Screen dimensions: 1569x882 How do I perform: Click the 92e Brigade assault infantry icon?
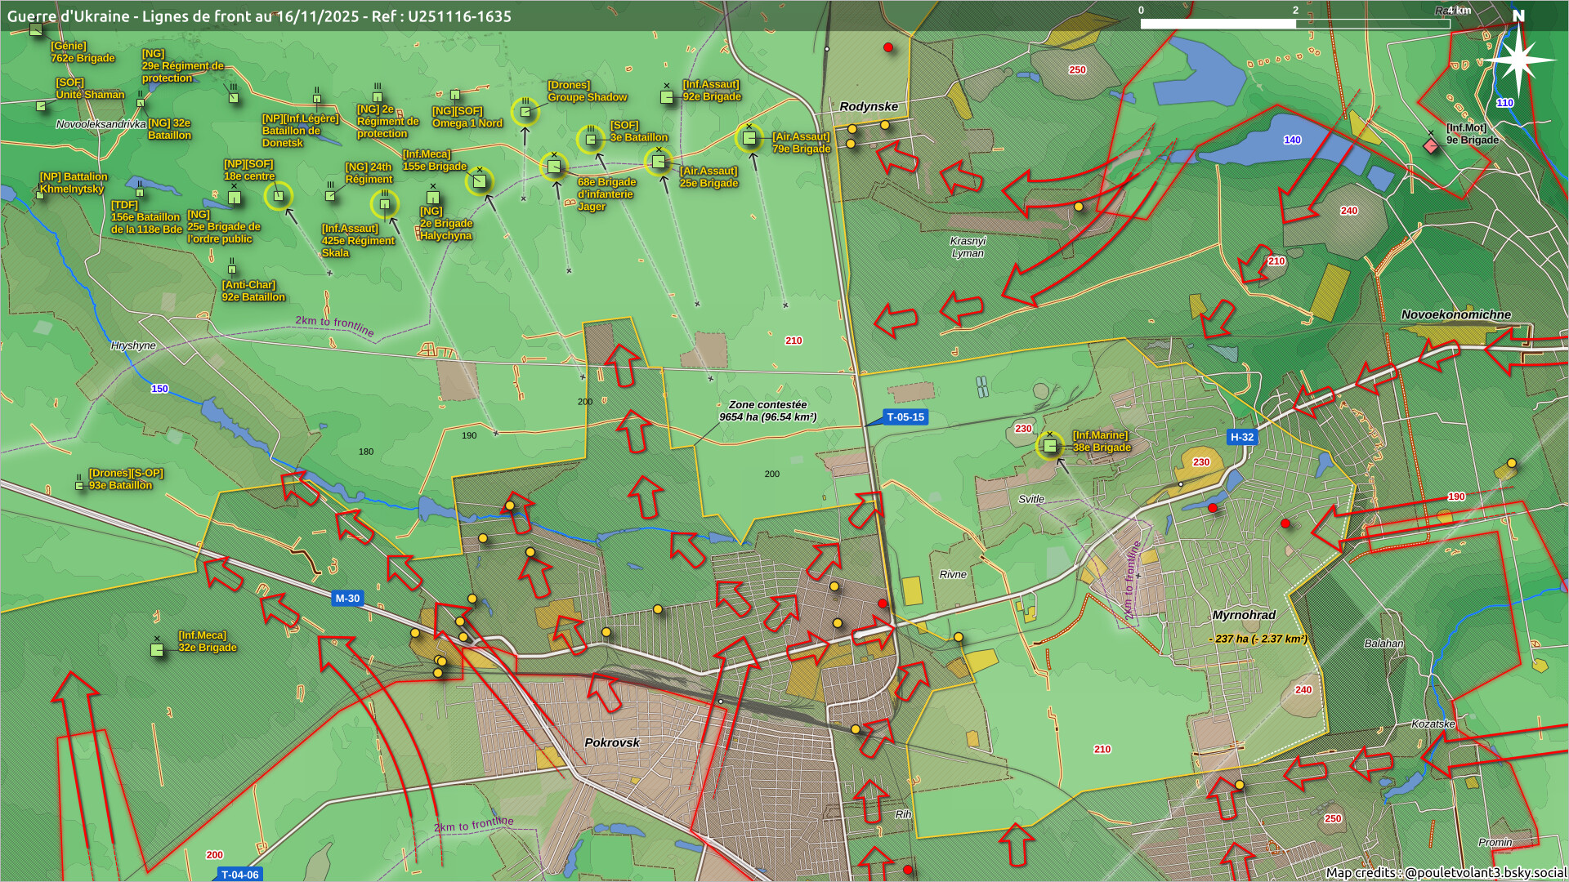point(667,96)
